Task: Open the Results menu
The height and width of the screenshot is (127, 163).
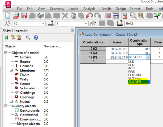Action: pos(106,9)
